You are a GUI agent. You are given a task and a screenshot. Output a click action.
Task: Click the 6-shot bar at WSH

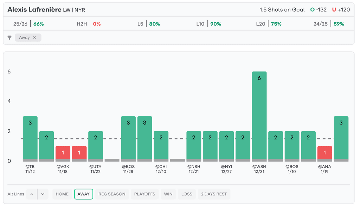pos(259,116)
